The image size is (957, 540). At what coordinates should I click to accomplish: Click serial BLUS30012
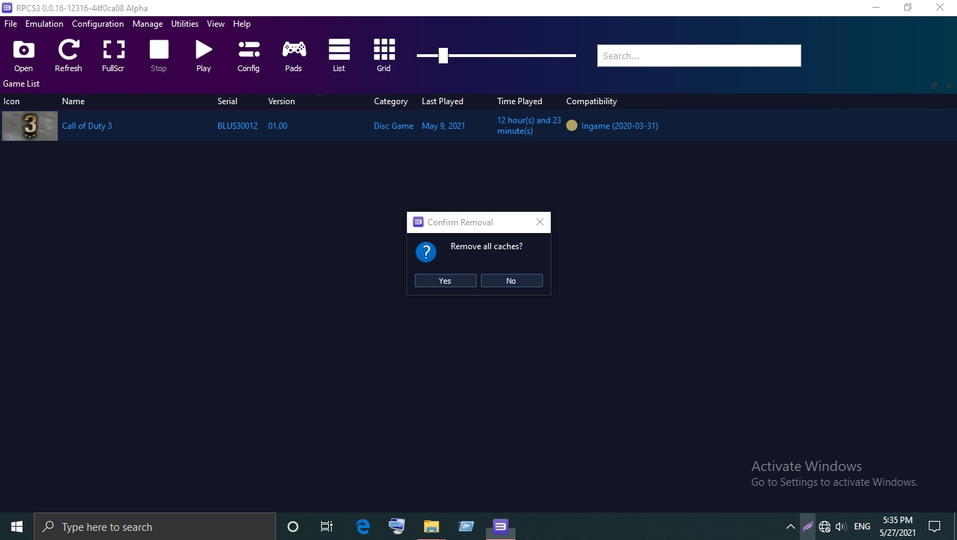click(237, 126)
